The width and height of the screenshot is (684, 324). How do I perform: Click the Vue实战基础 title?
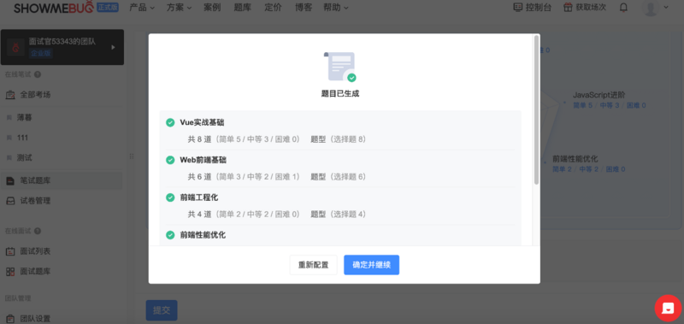click(202, 122)
